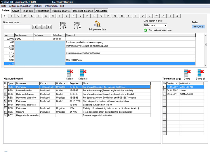The image size is (210, 152).
Task: Switch to the Hinge axis tab
Action: (x=27, y=11)
